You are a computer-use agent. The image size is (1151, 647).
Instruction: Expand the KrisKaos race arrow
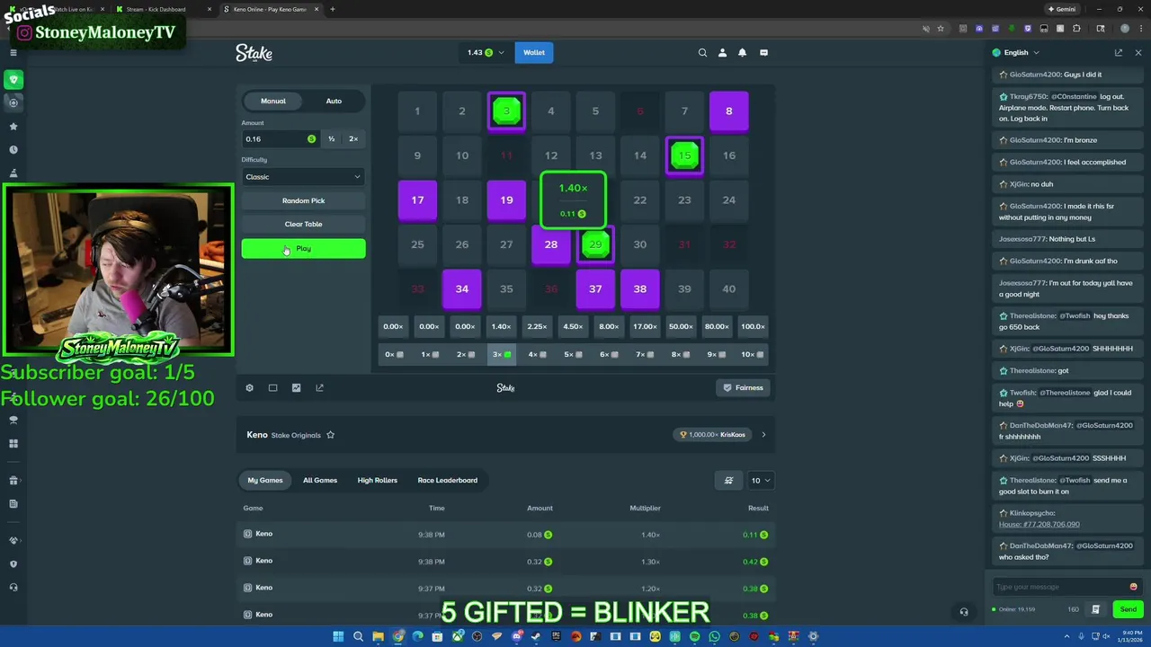763,435
